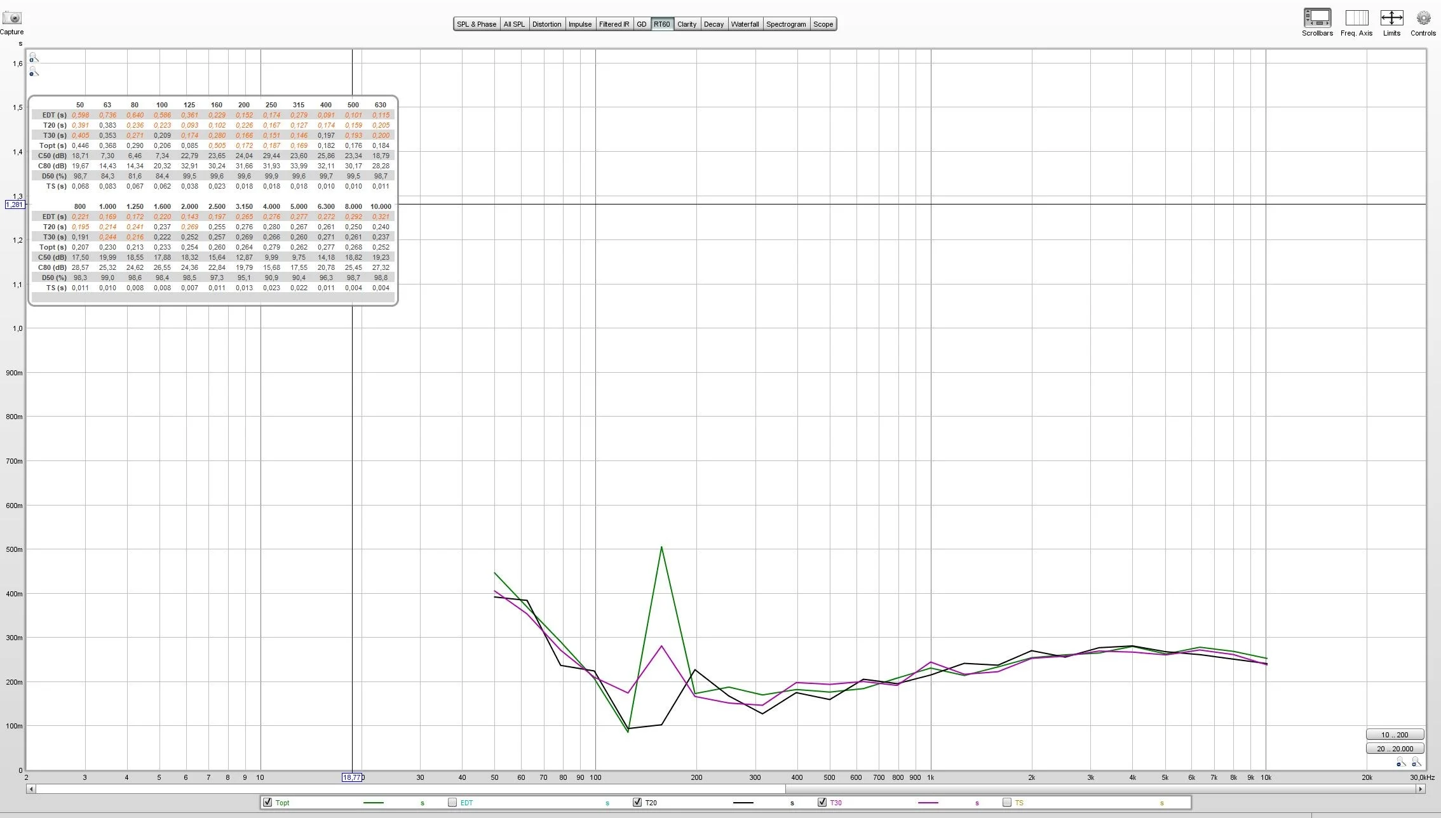Click the 20 .. 20.000 range button
This screenshot has height=818, width=1441.
(1395, 749)
